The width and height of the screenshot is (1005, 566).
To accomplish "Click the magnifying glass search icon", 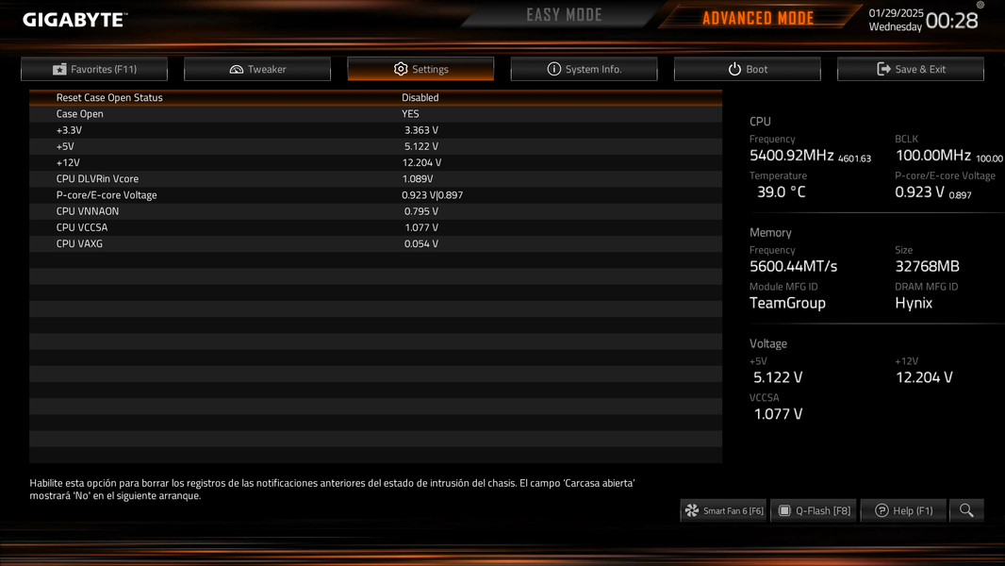I will click(x=966, y=510).
